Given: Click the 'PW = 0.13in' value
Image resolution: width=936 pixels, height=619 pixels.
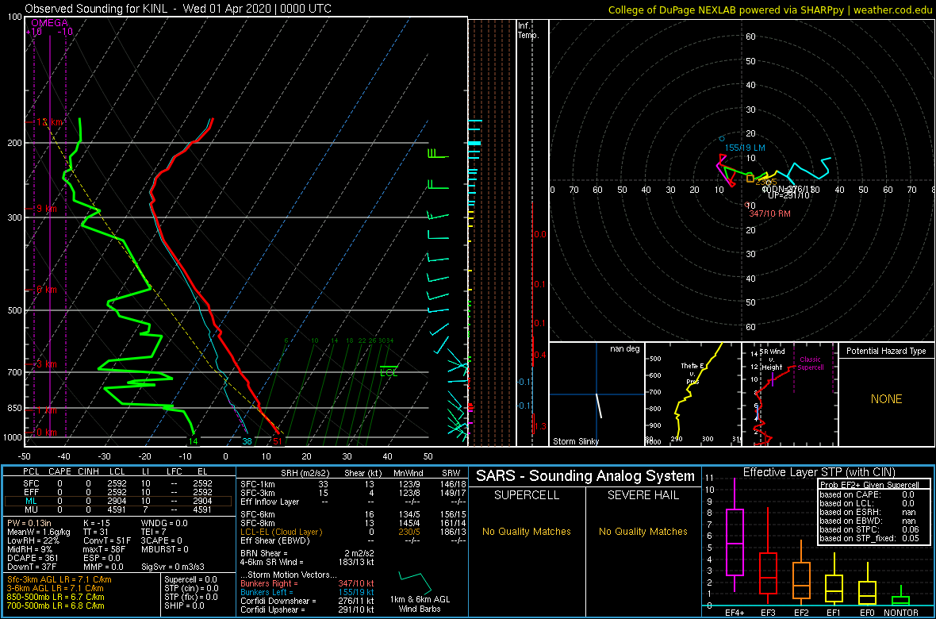Looking at the screenshot, I should [30, 524].
